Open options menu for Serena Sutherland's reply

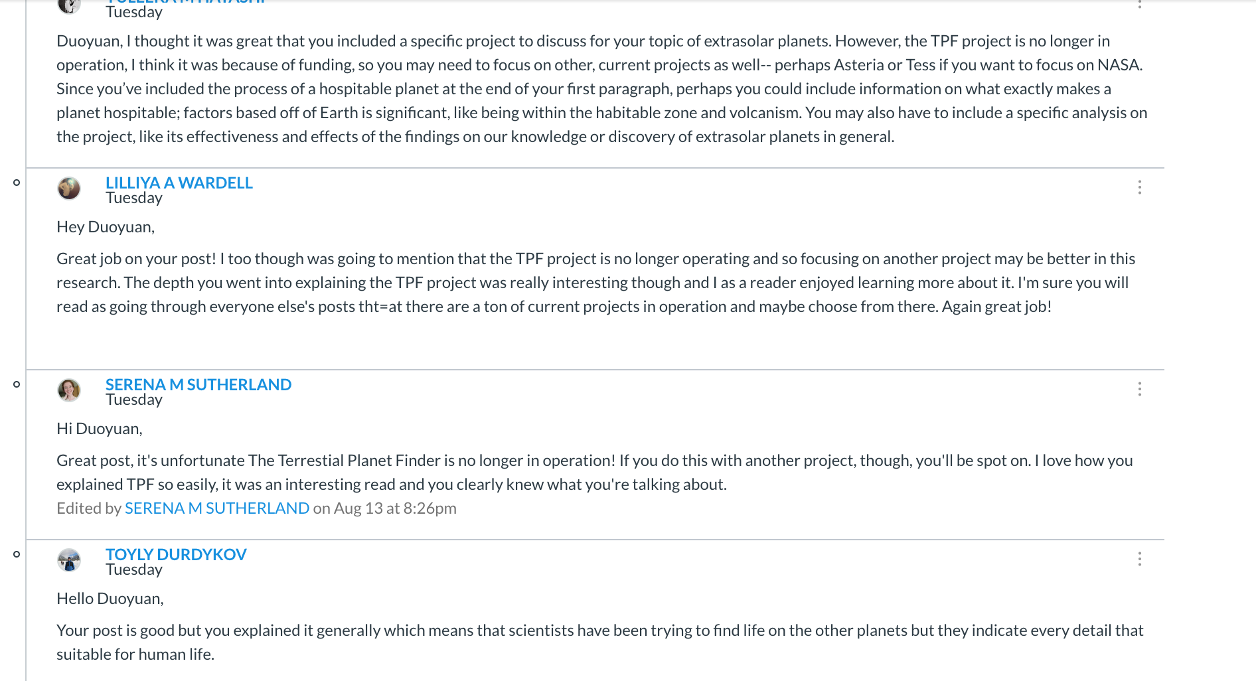click(x=1139, y=389)
